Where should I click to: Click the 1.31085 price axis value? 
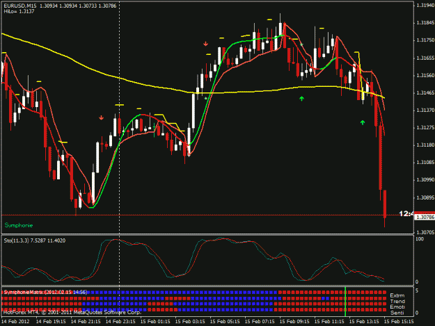(x=425, y=163)
